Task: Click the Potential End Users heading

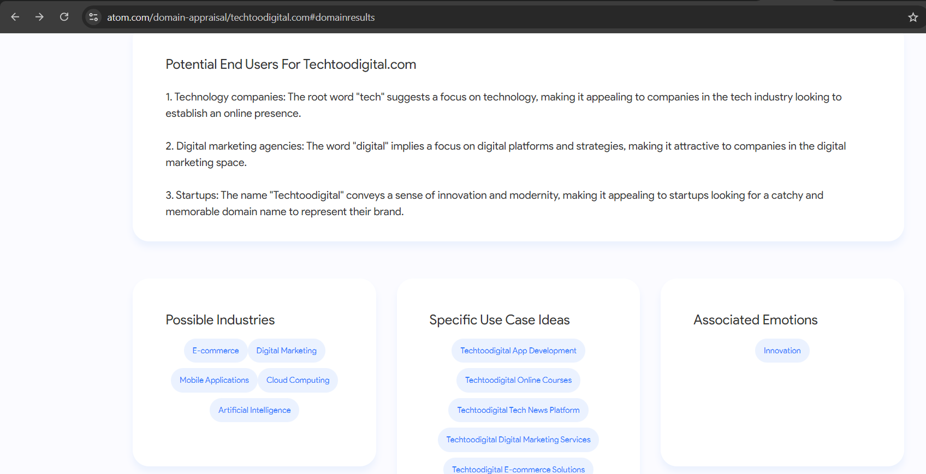Action: (x=290, y=64)
